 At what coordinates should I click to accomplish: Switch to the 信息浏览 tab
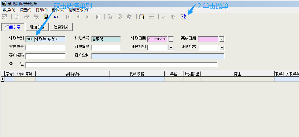pyautogui.click(x=61, y=27)
